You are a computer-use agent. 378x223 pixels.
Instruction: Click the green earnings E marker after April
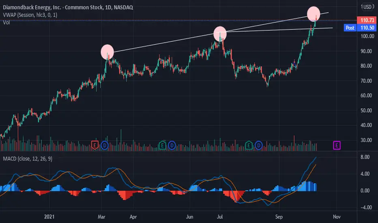(x=162, y=146)
